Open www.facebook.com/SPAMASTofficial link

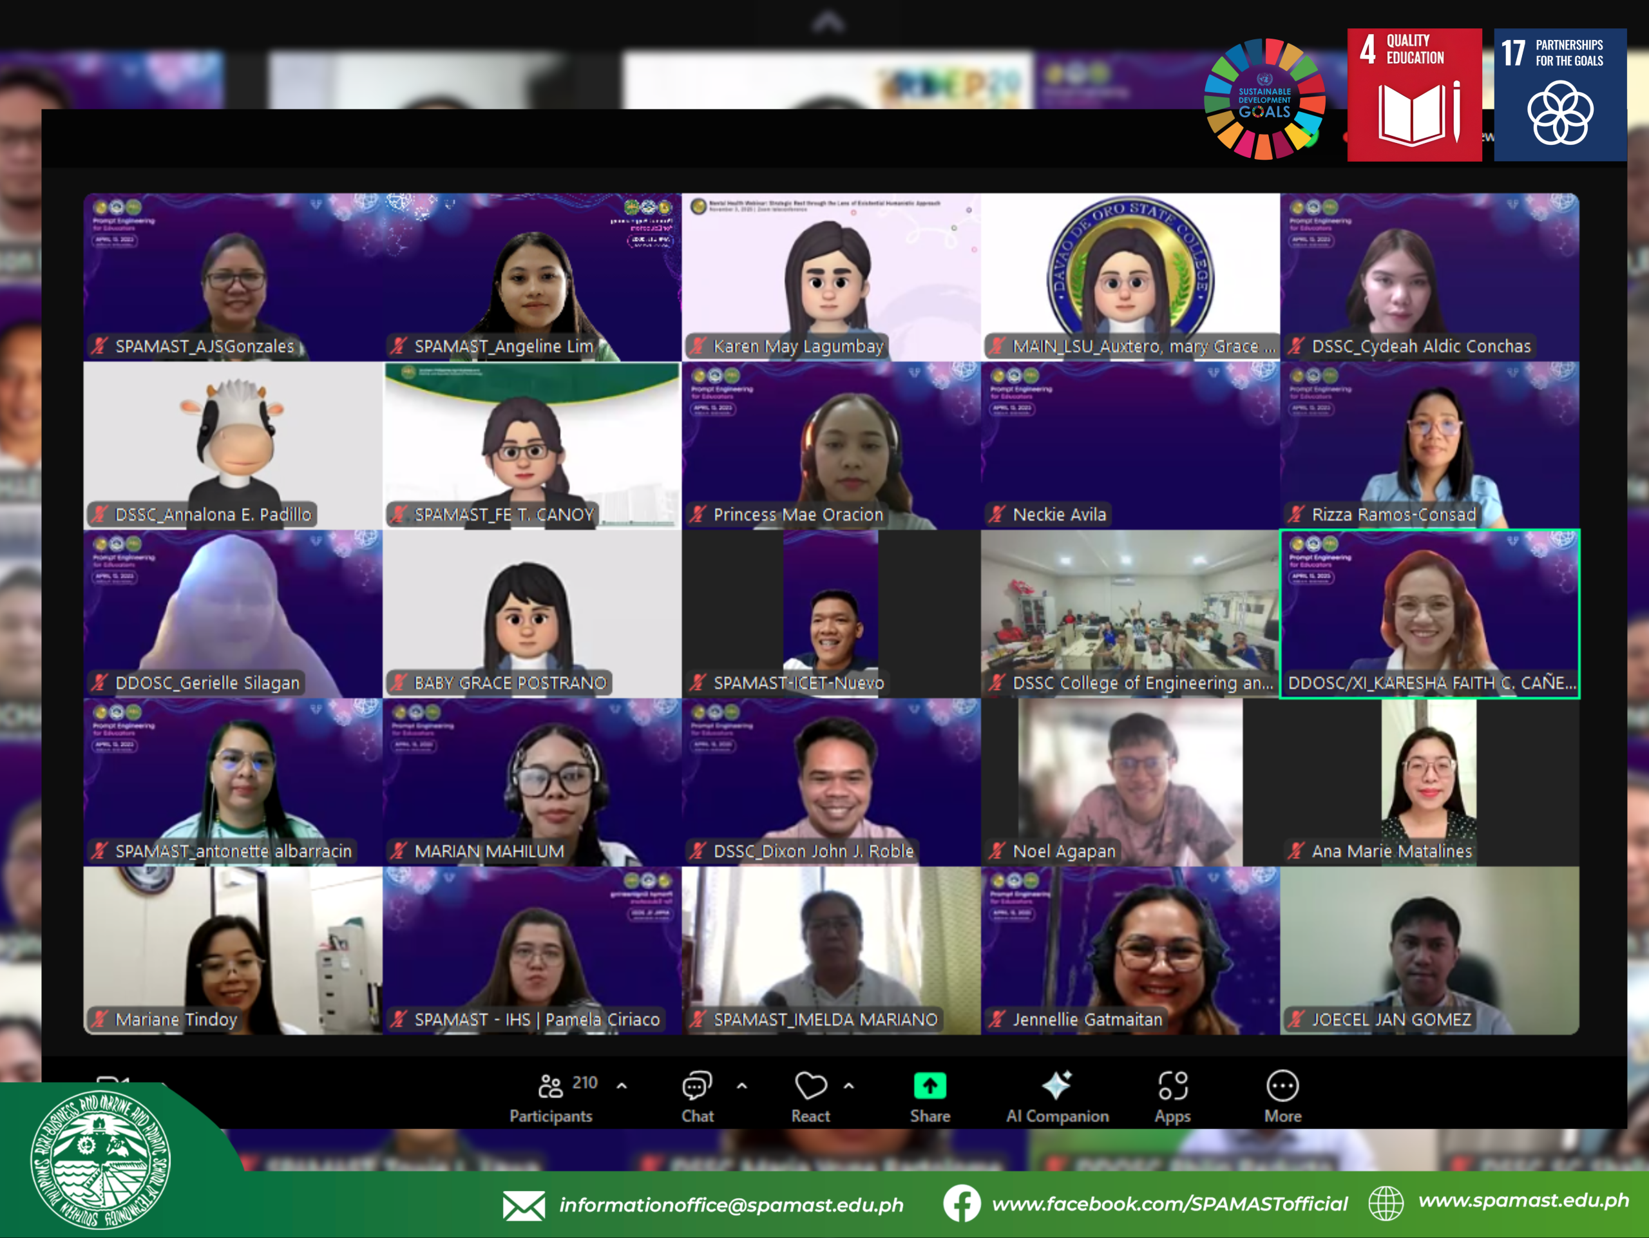coord(1169,1204)
